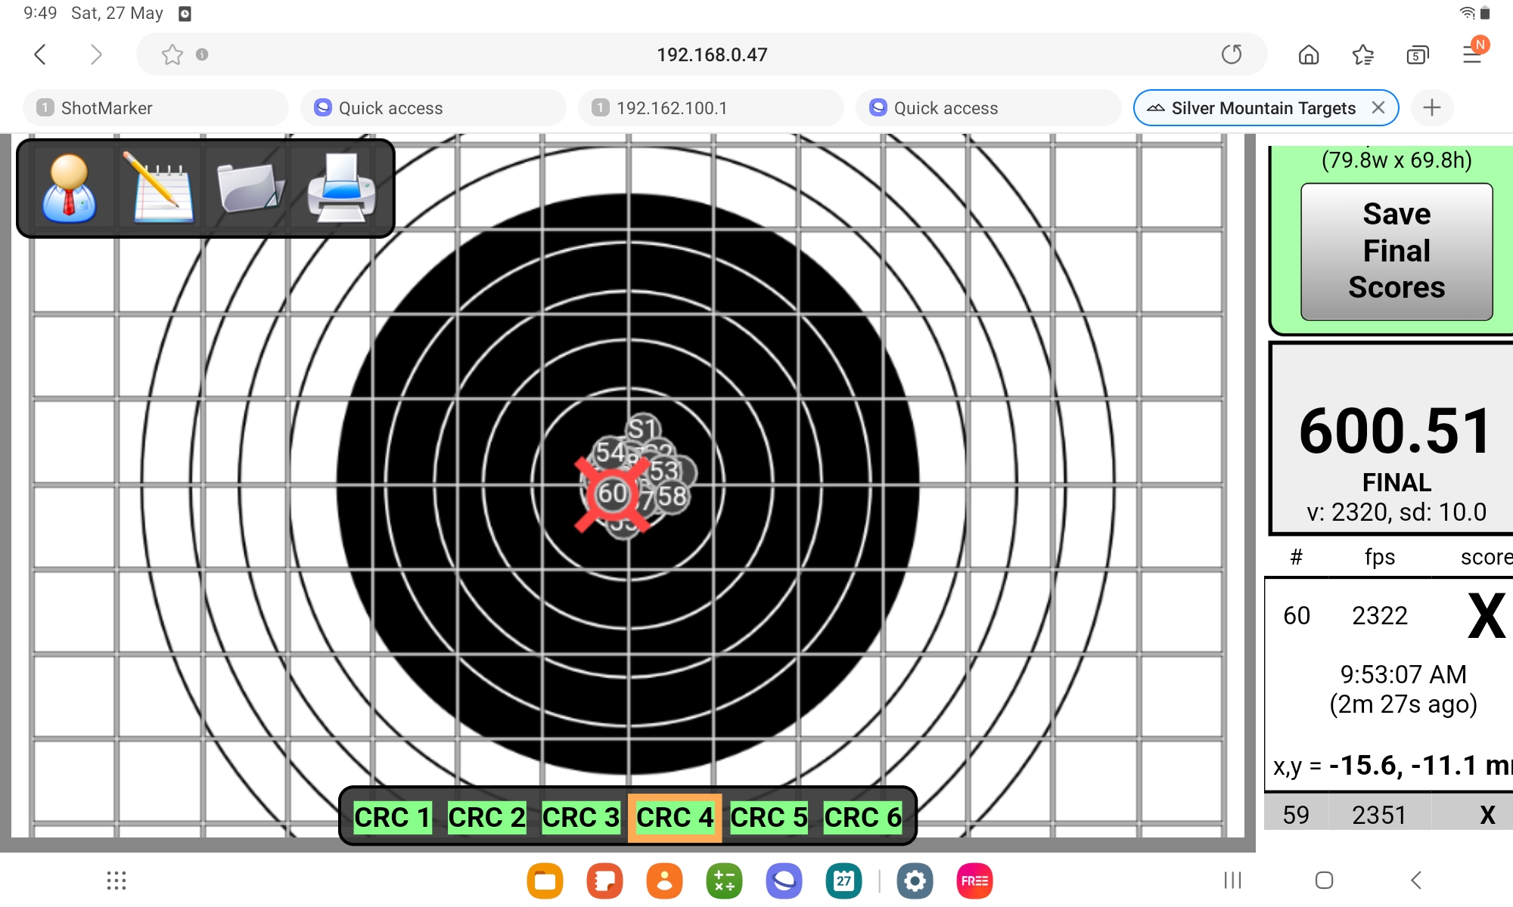Close the Silver Mountain Targets tab
Viewport: 1513px width, 907px height.
[1378, 108]
